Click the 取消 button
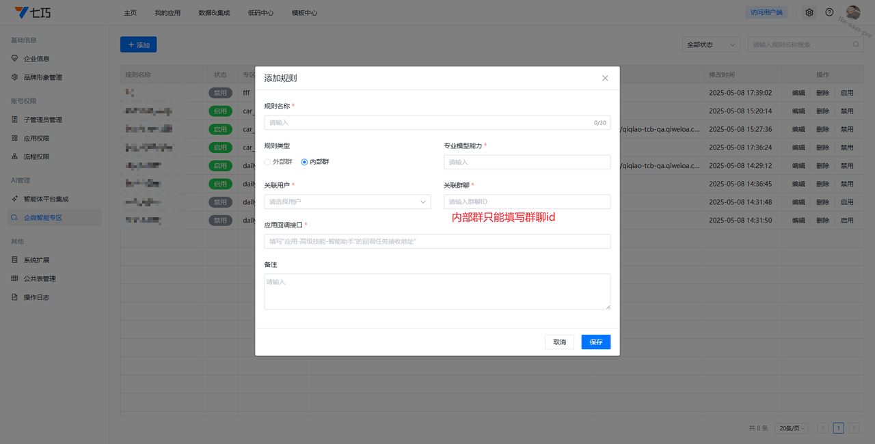875x444 pixels. tap(559, 342)
